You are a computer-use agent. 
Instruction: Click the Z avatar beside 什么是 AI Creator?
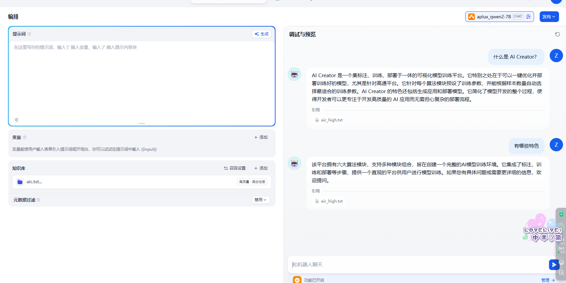point(556,56)
